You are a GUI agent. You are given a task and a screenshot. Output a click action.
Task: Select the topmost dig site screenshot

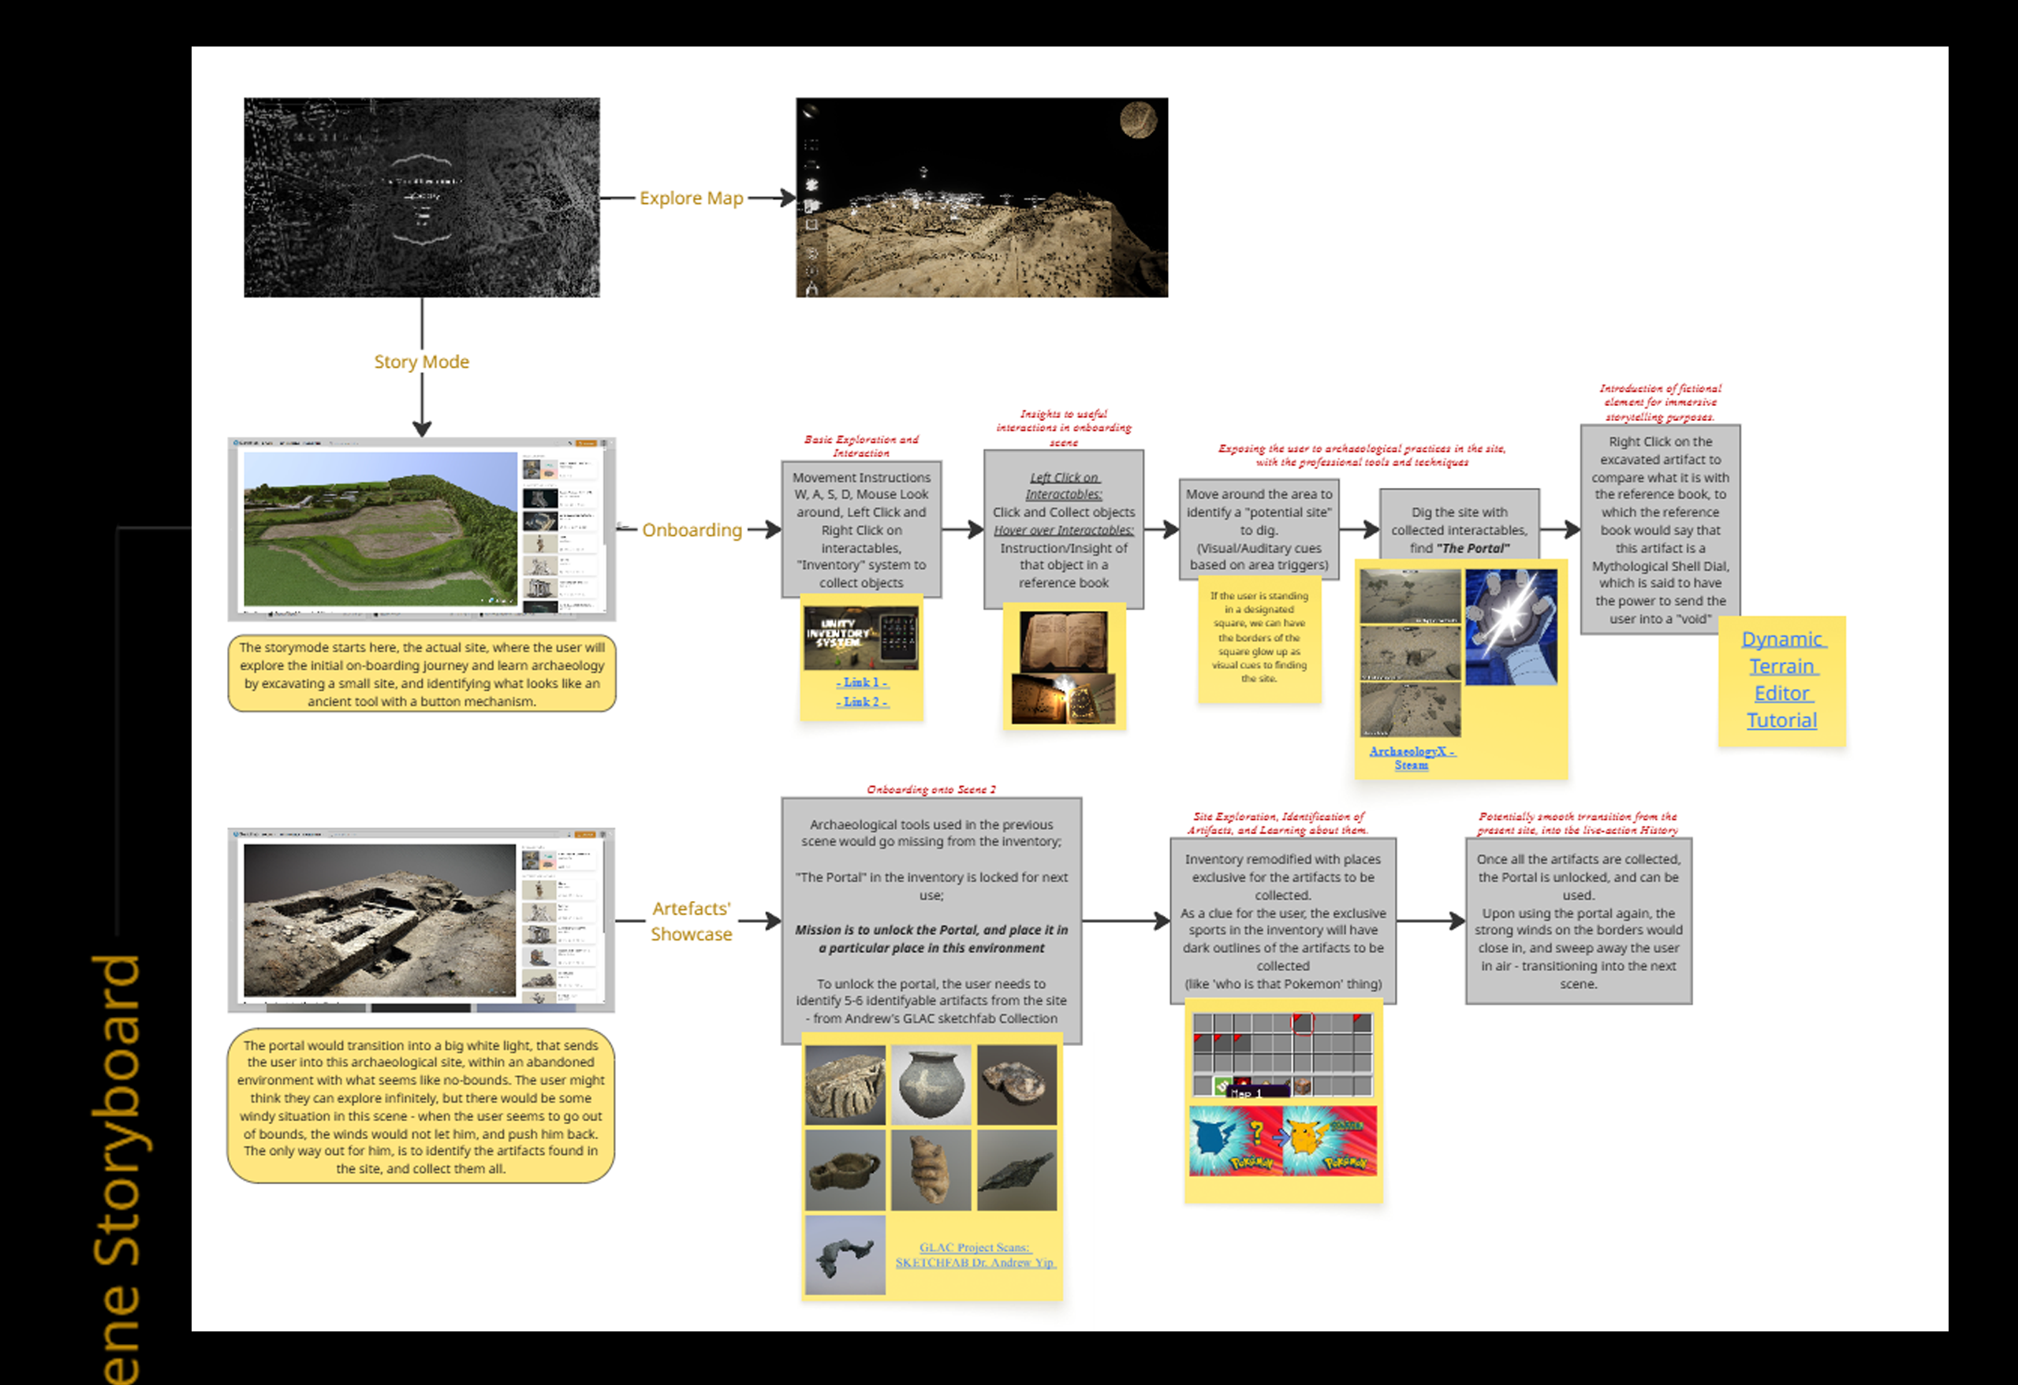(1410, 597)
